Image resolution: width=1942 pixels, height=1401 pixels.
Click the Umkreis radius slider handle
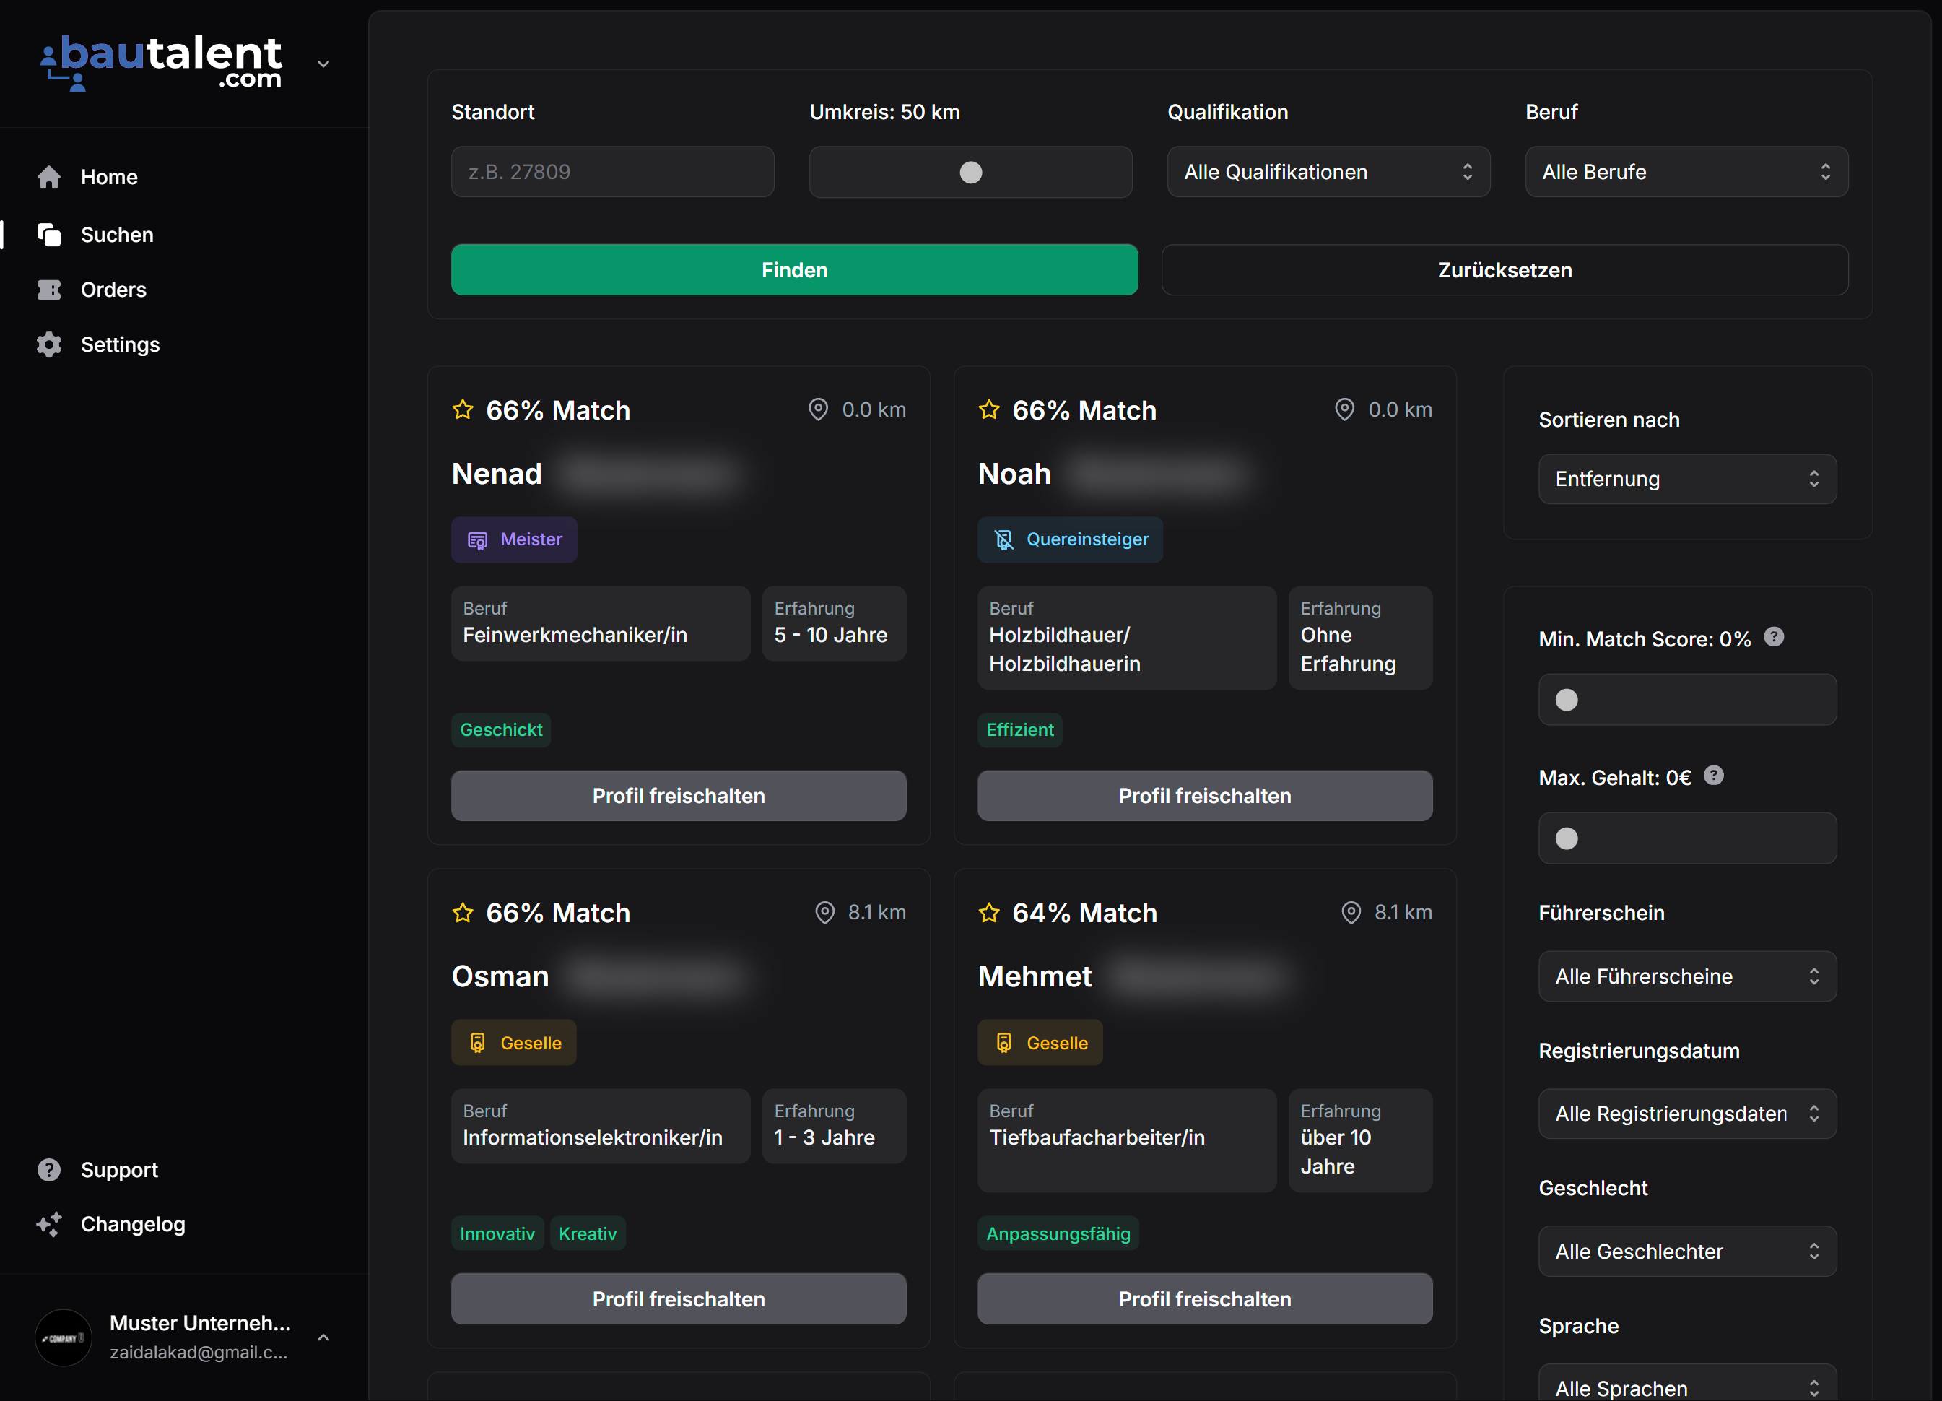[970, 172]
